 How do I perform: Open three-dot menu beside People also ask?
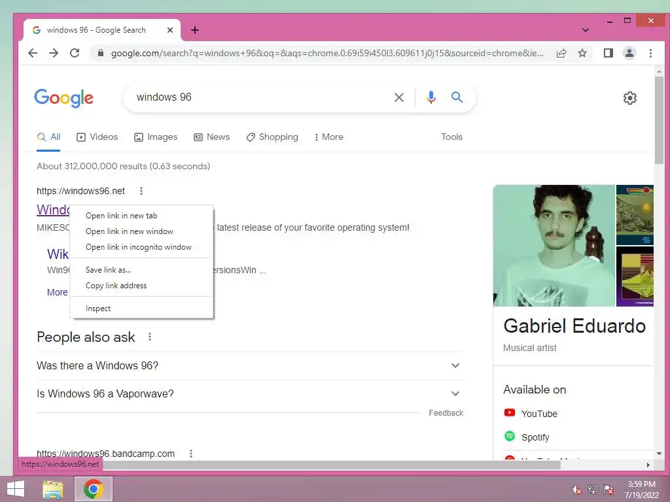click(150, 337)
